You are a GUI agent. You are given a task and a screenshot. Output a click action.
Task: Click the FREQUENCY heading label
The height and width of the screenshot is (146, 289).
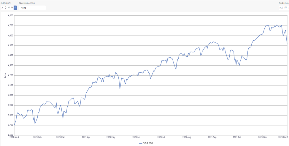(x=6, y=3)
